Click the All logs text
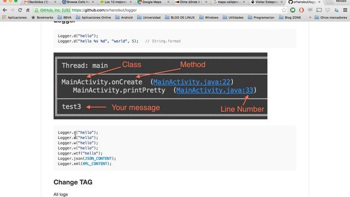This screenshot has height=197, width=350. click(x=61, y=194)
